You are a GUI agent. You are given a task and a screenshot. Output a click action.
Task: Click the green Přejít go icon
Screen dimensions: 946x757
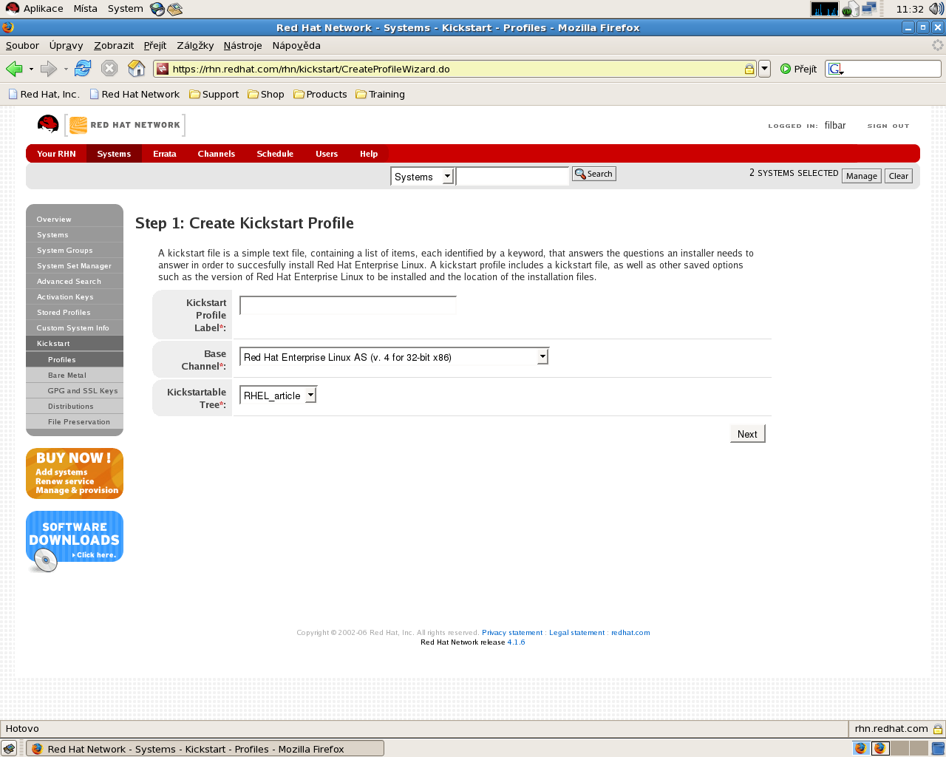click(786, 69)
